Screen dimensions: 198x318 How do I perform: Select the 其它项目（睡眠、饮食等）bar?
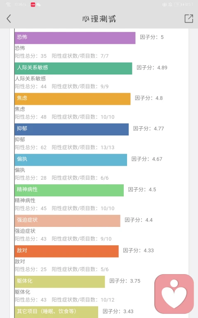click(57, 312)
